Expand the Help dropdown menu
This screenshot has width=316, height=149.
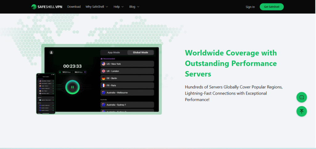[x=118, y=7]
